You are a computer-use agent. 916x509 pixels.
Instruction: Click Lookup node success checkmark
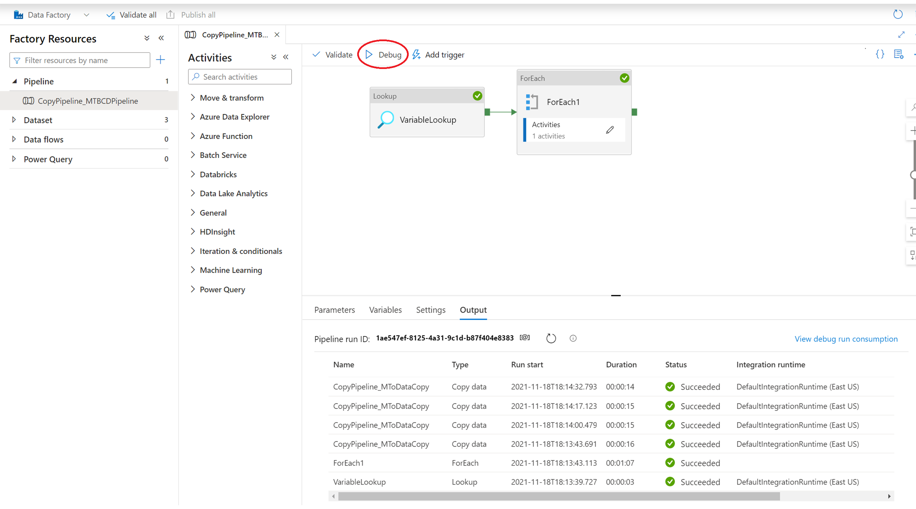477,96
